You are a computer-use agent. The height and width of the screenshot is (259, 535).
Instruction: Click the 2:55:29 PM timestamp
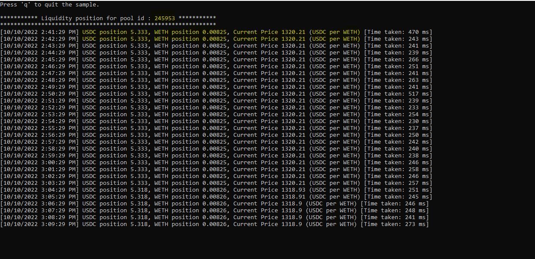39,128
